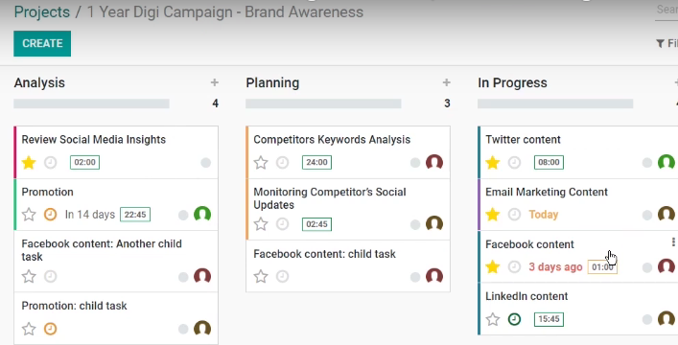Click the Filters funnel icon
This screenshot has height=345, width=678.
[x=660, y=43]
